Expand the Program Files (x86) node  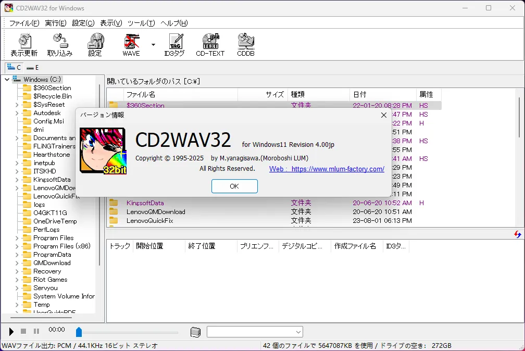click(x=17, y=246)
